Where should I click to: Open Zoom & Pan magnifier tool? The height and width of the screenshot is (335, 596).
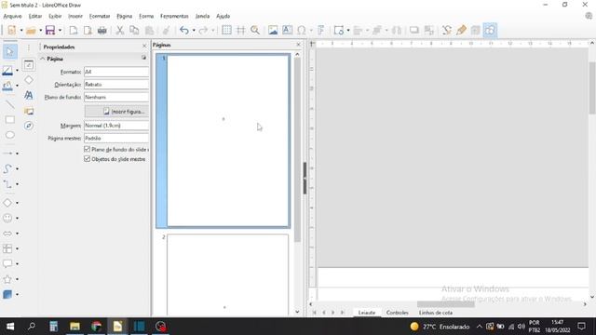pyautogui.click(x=255, y=30)
